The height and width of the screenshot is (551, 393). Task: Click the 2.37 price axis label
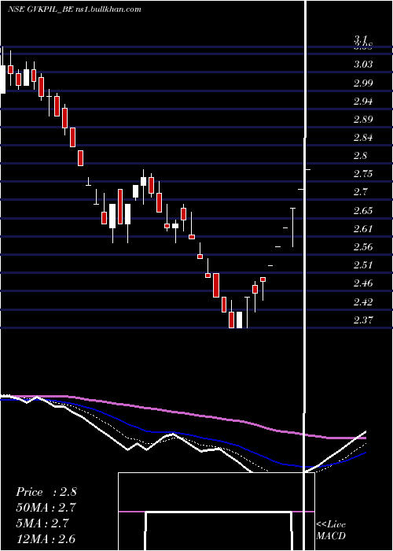point(363,320)
